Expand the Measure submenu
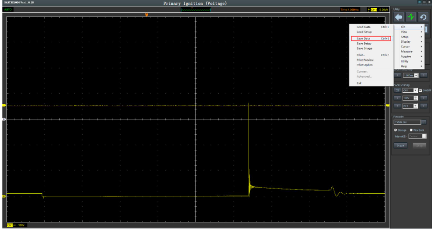This screenshot has height=230, width=434. pos(409,51)
